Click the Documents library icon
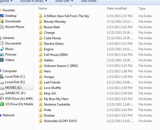 tap(2, 43)
